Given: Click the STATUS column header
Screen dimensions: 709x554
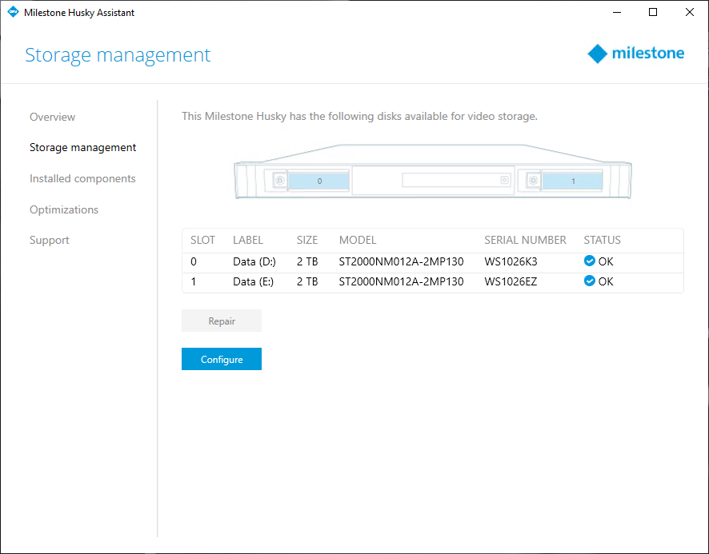Looking at the screenshot, I should pos(603,240).
